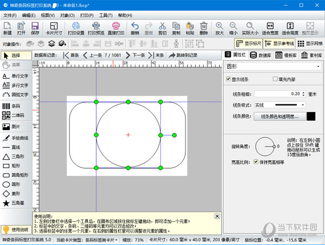Go to 上一条 previous record
Screen dimensions: 325x245
tap(93, 55)
